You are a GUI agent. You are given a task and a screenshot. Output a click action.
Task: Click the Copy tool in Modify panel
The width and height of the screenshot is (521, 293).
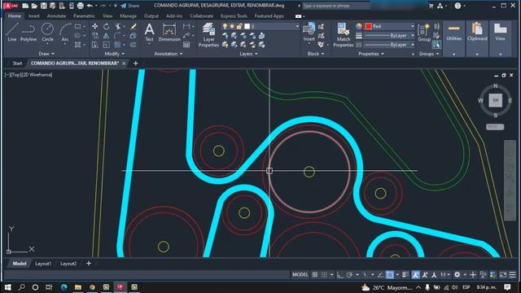[x=95, y=36]
